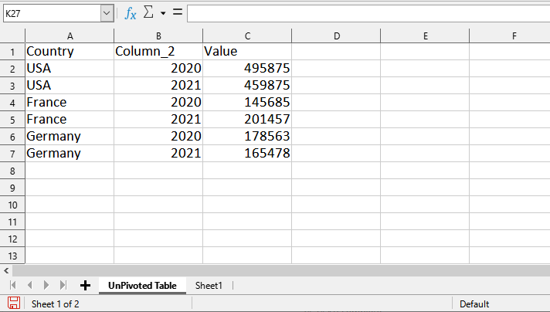
Task: Click the Name Box showing K27
Action: tap(52, 13)
